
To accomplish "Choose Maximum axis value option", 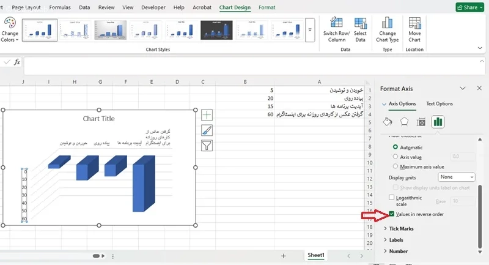I will pyautogui.click(x=395, y=166).
